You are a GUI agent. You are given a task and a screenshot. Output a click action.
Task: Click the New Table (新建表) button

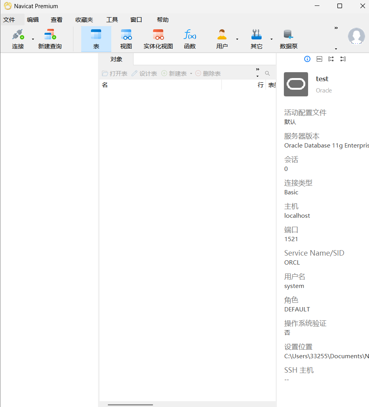174,73
